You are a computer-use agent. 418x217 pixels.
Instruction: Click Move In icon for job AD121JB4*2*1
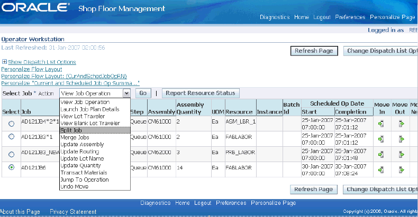click(381, 124)
